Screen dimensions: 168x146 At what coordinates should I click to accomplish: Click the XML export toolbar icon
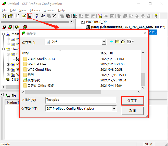click(87, 16)
